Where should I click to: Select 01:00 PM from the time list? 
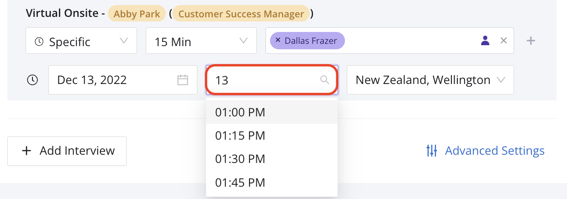tap(240, 112)
